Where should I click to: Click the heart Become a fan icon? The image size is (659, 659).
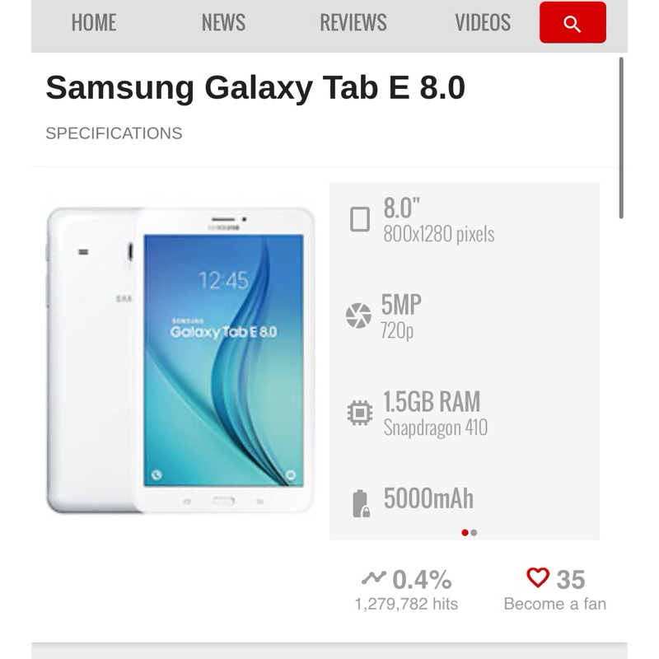point(538,577)
